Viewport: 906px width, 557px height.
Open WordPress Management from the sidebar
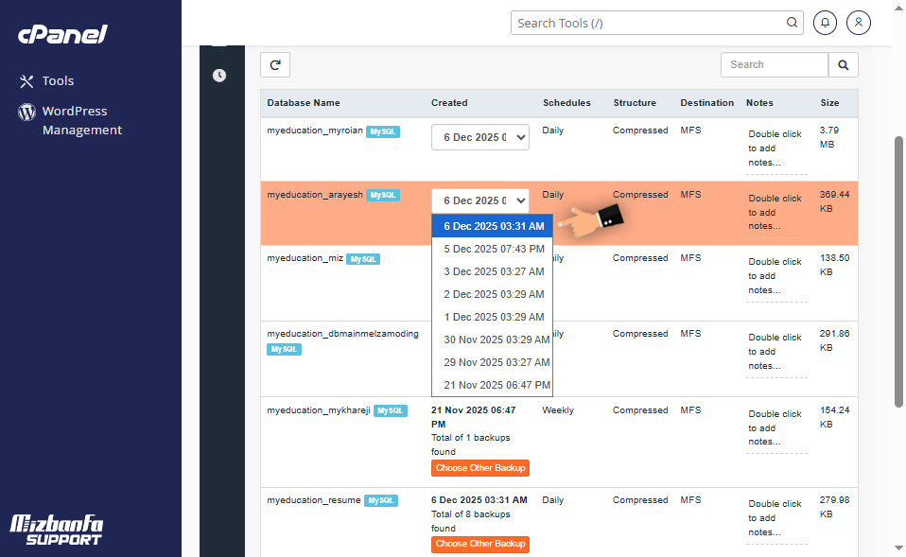pos(81,121)
